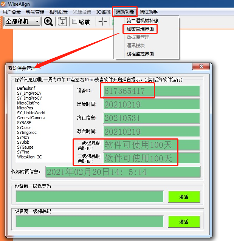Click 激活 button for 一级保养码

184,196
